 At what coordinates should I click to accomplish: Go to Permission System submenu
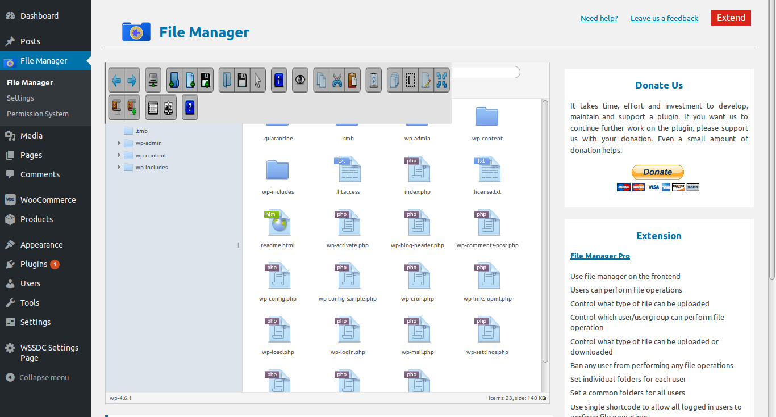pos(37,114)
